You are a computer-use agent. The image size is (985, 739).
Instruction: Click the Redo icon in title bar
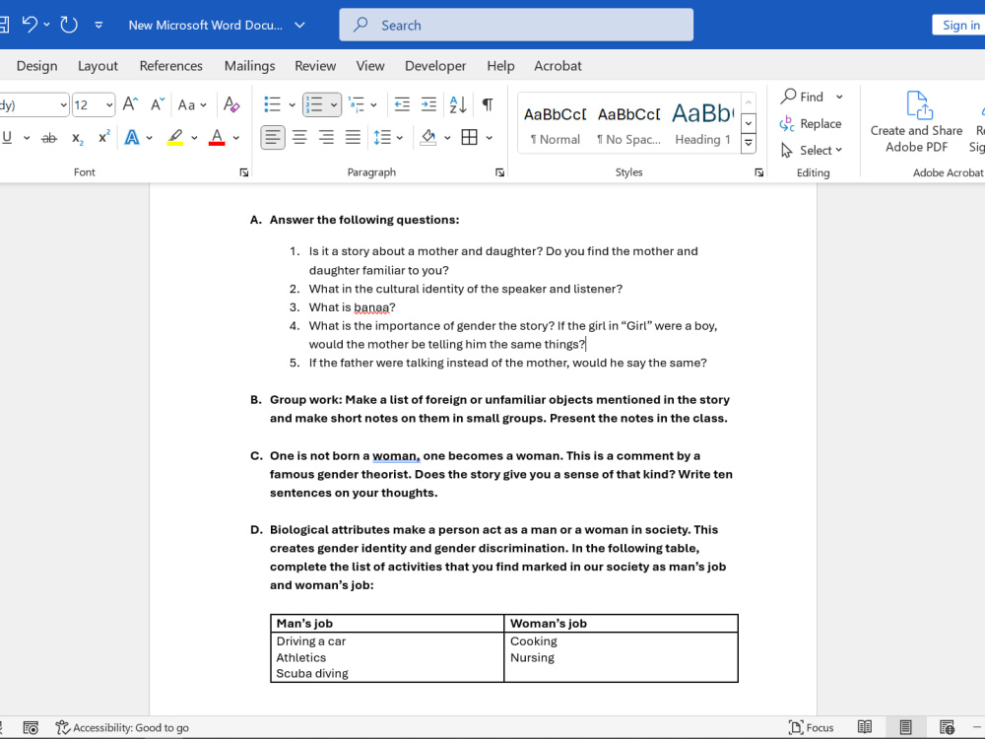[x=69, y=25]
